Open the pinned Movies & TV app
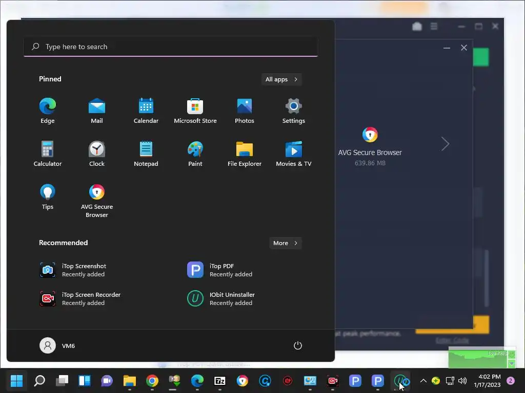The image size is (525, 393). click(x=294, y=154)
